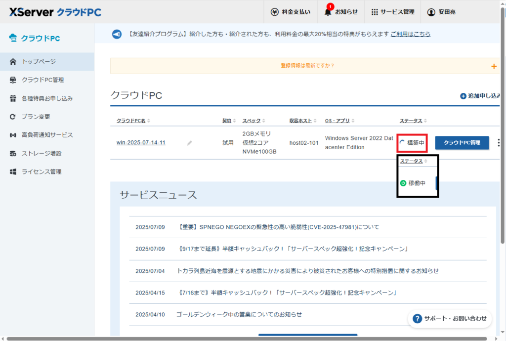Open 高負荷通知サービス in the sidebar
The image size is (506, 341).
click(47, 135)
